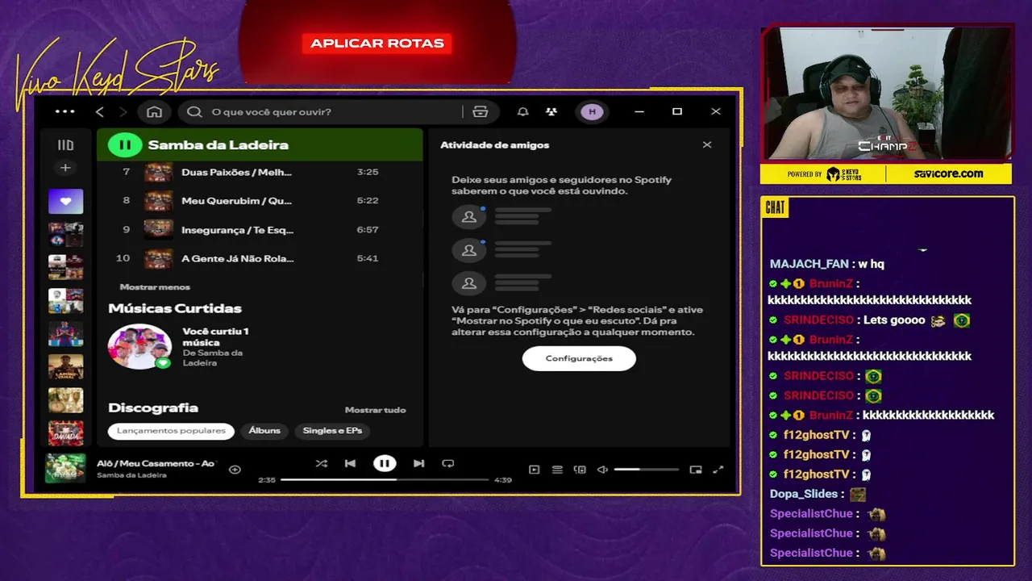Click 'Mostrar tudo' in Discografia

[375, 410]
